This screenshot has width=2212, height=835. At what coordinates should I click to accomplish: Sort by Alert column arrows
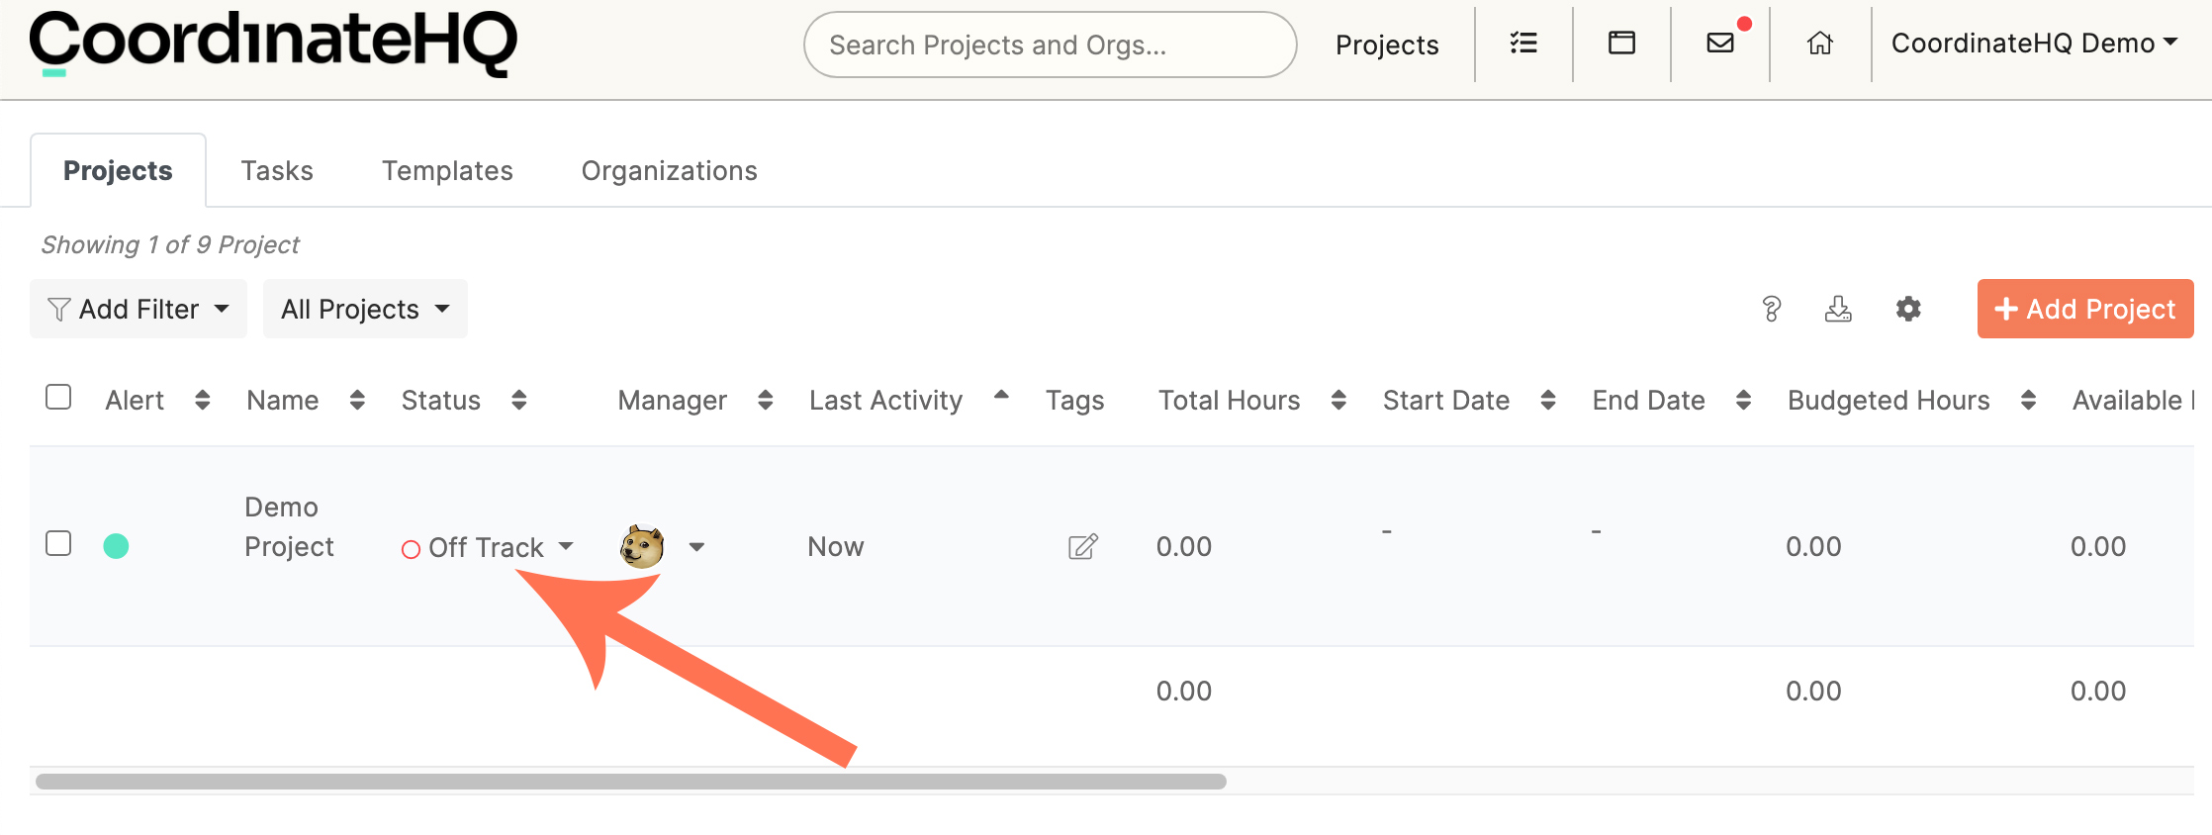click(203, 400)
